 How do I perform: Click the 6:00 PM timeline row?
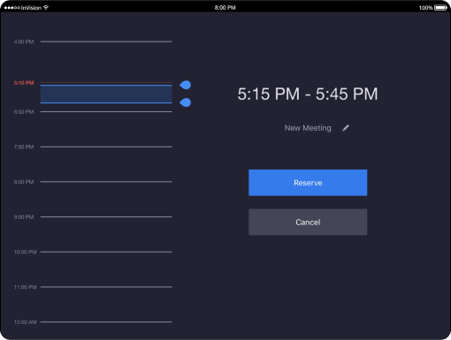click(x=93, y=111)
